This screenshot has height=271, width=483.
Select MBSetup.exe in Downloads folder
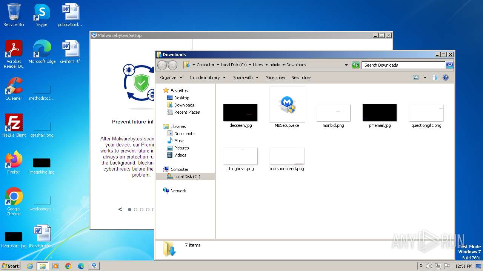(x=287, y=108)
